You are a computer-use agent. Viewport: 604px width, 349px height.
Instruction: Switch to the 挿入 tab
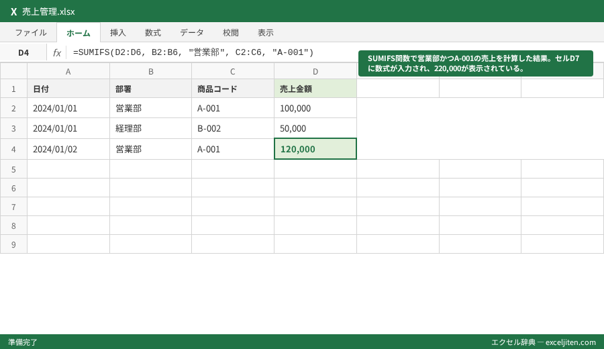[118, 33]
